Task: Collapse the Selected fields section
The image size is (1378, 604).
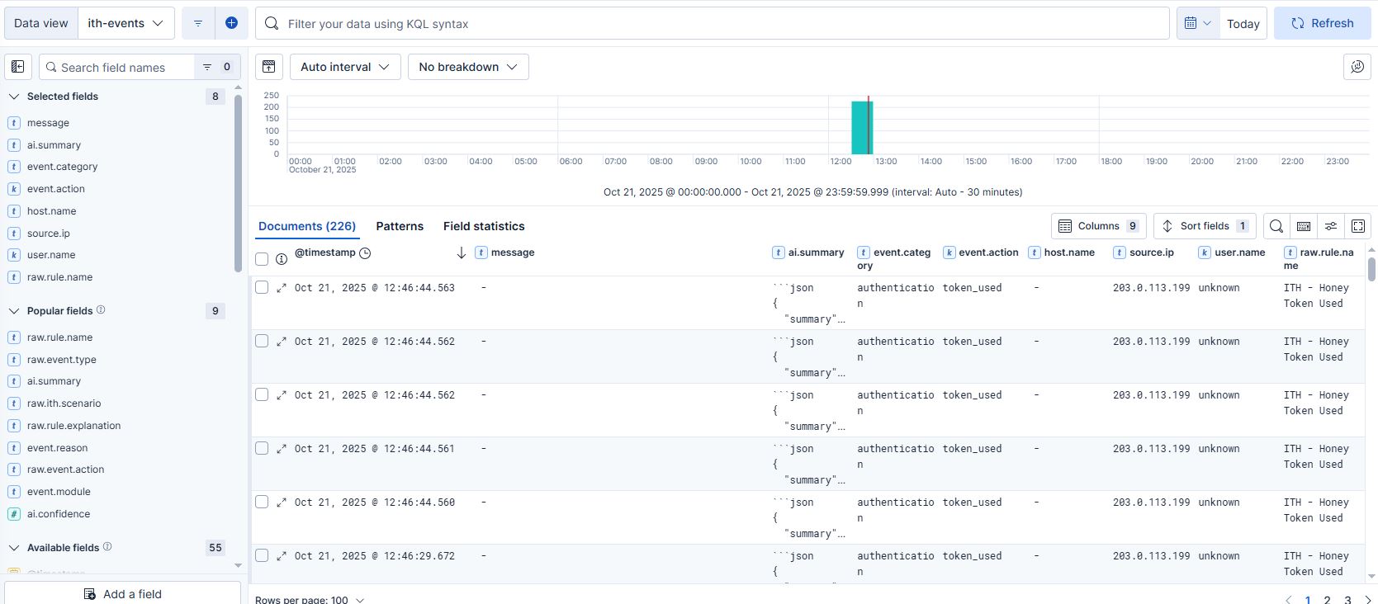Action: click(14, 97)
